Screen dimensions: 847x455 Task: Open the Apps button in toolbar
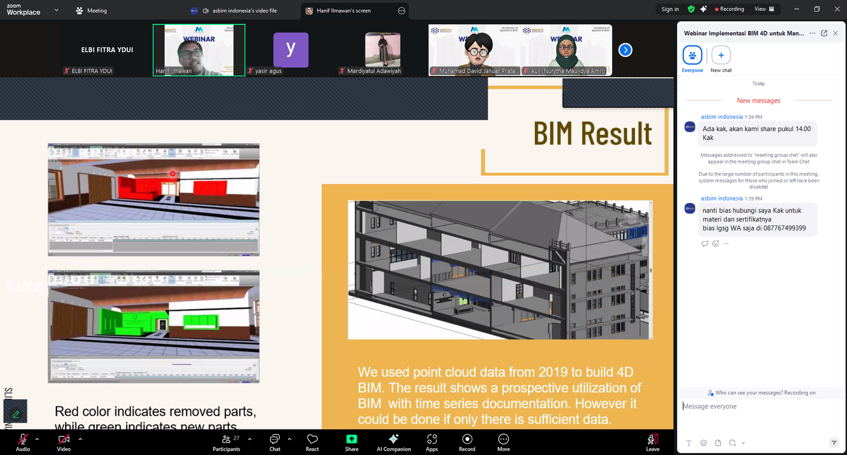(x=432, y=442)
